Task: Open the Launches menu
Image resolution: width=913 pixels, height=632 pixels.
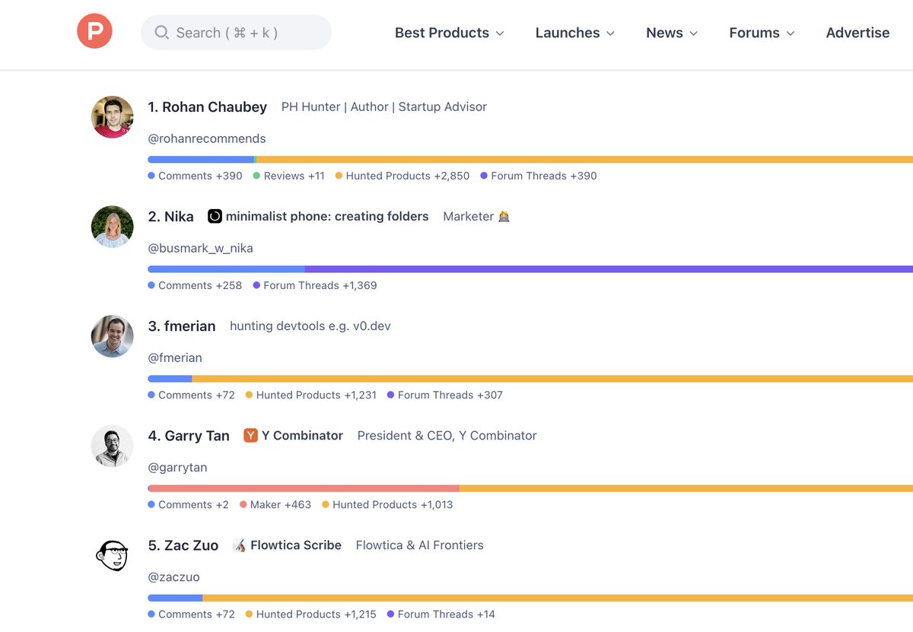Action: pos(575,33)
